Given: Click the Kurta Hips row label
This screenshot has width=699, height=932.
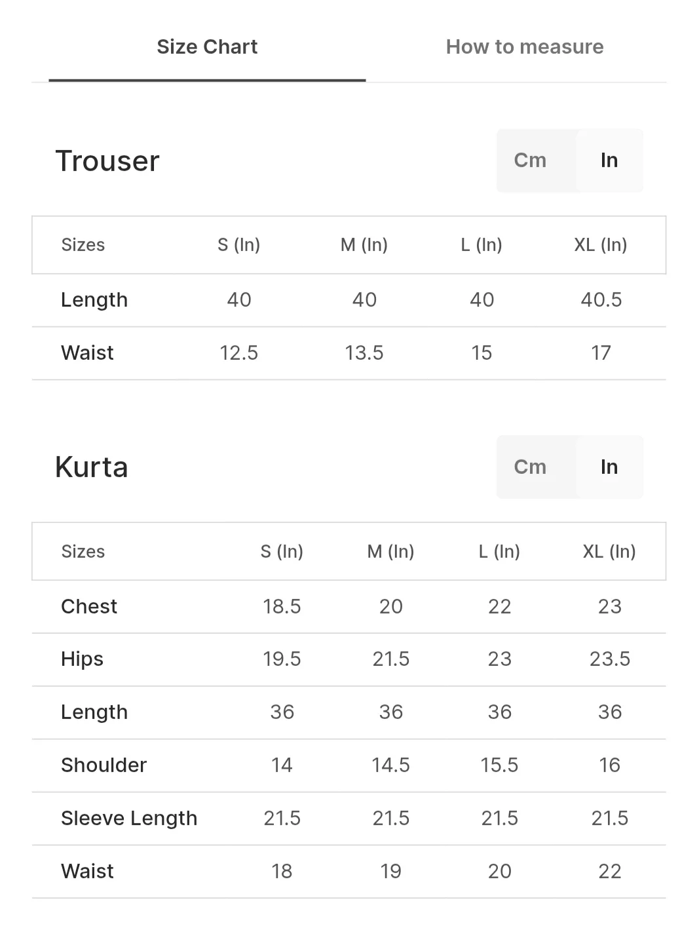Looking at the screenshot, I should (82, 659).
